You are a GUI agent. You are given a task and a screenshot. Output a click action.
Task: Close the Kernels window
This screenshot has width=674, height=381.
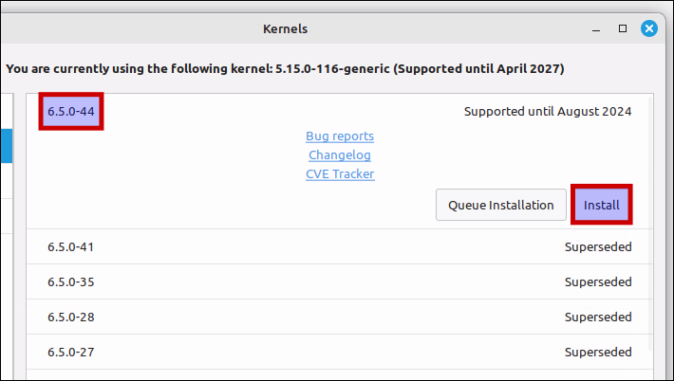point(648,28)
